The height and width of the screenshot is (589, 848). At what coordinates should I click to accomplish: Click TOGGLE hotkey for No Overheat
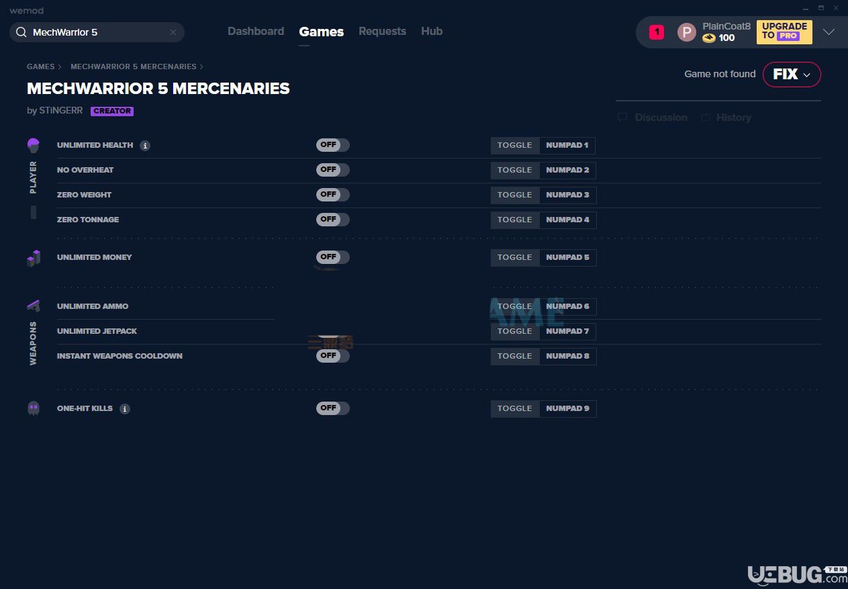pyautogui.click(x=515, y=171)
